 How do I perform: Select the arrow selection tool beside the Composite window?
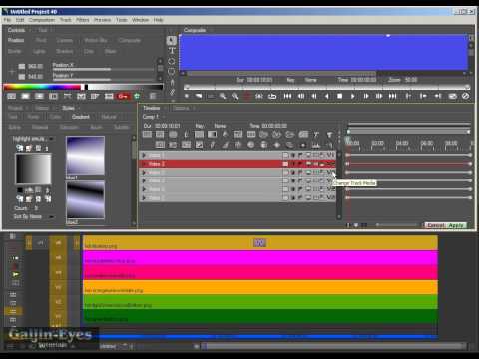172,41
